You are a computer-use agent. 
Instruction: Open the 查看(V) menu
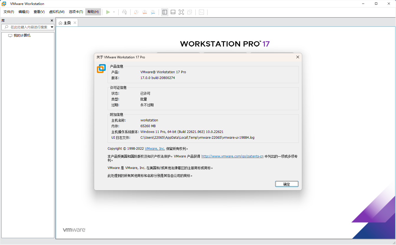[x=39, y=12]
